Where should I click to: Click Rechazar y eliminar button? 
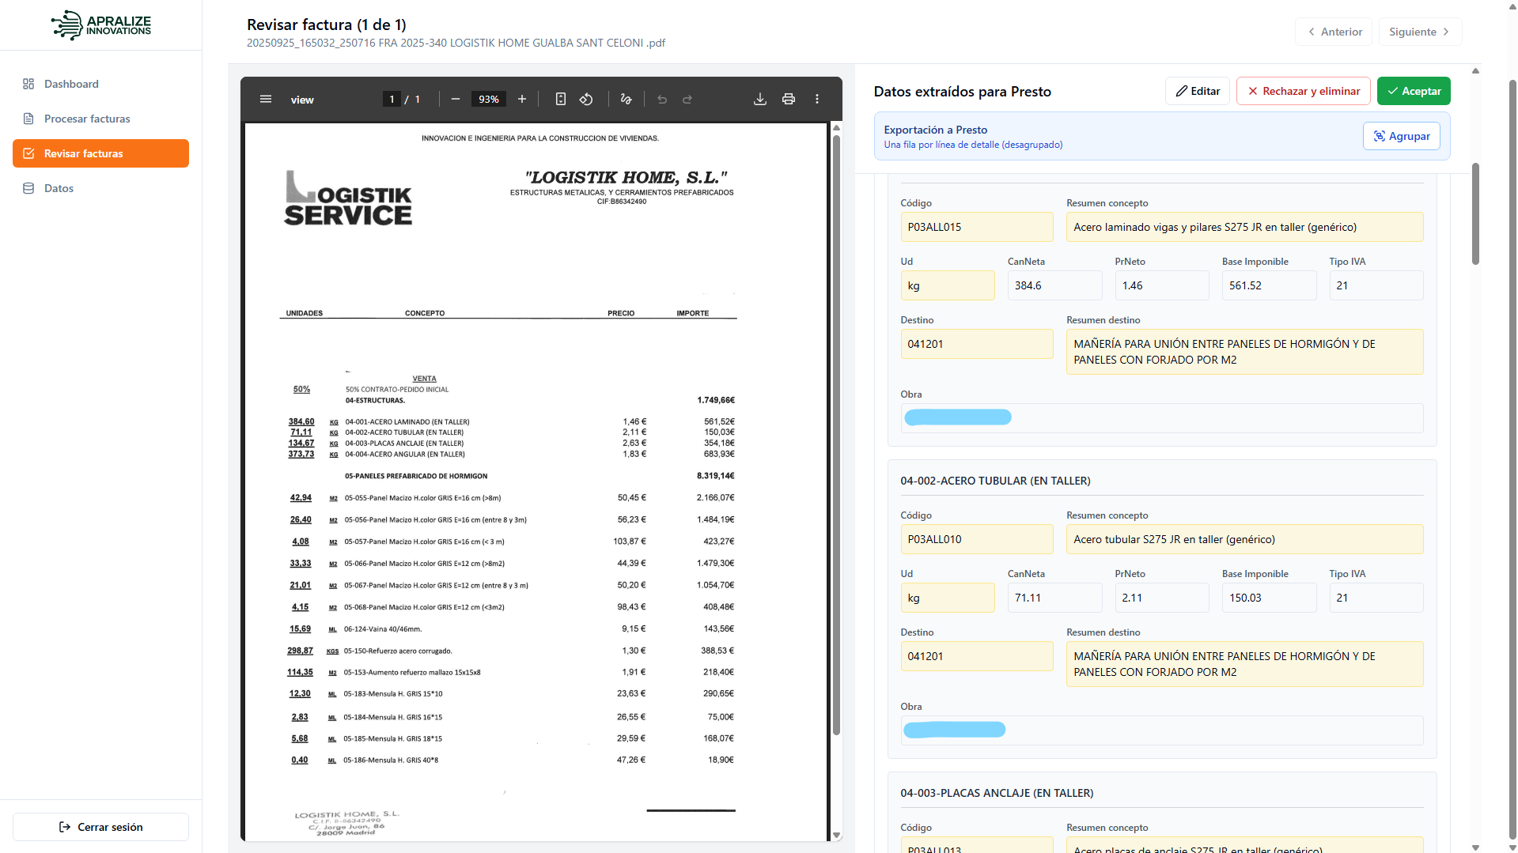1304,91
